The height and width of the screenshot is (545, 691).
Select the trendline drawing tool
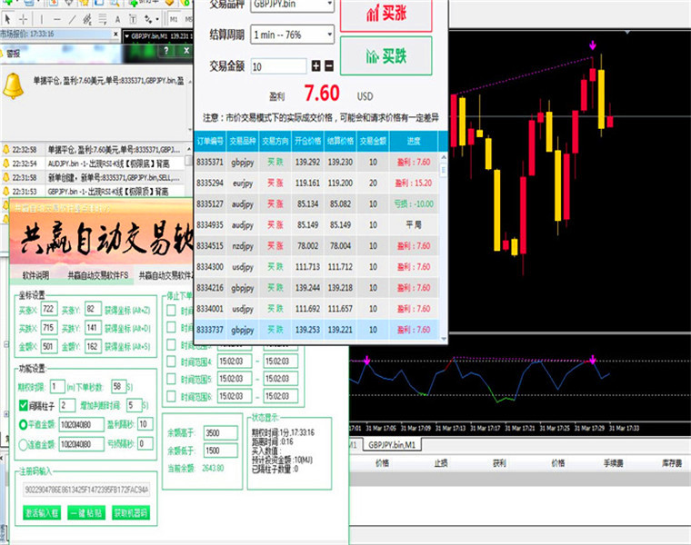point(72,19)
